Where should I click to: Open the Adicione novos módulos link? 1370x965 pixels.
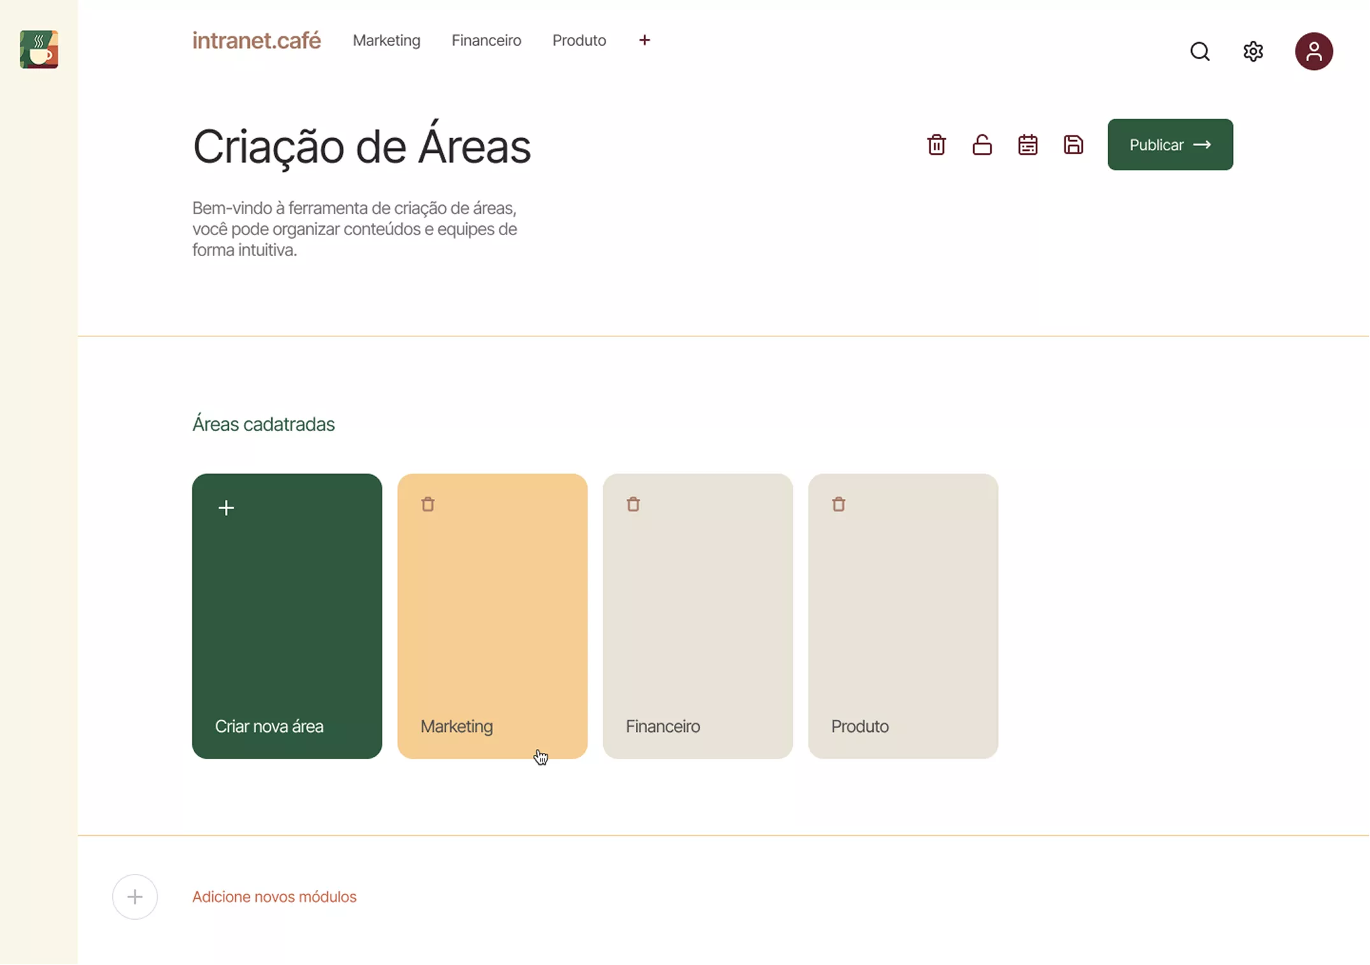point(274,897)
